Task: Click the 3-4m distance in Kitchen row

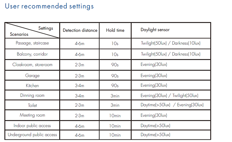Action: click(x=79, y=86)
